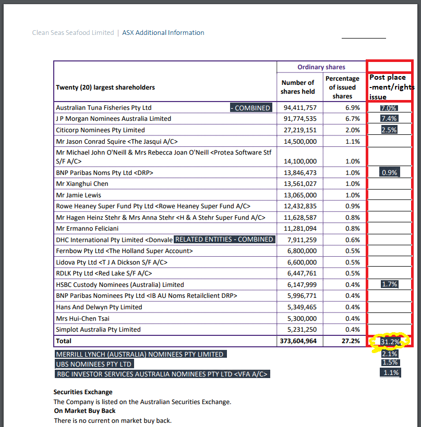Click the share count 6,447,761
This screenshot has height=427, width=421.
[302, 273]
